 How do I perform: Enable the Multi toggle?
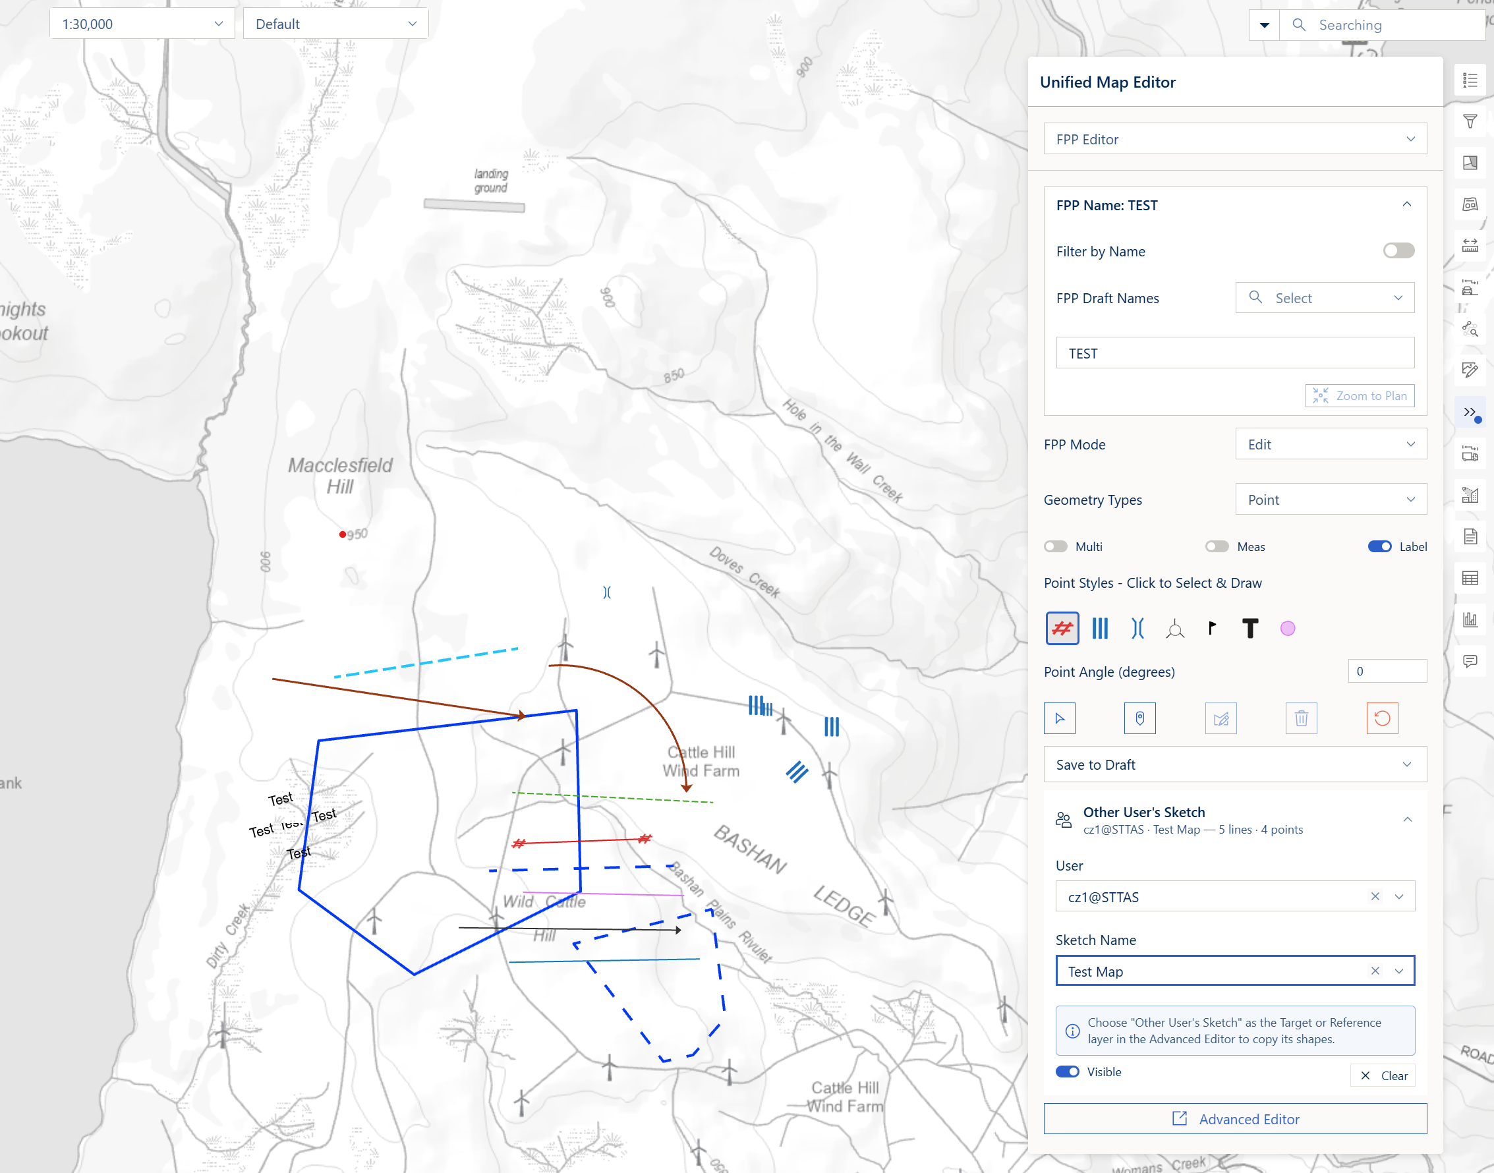(1055, 547)
